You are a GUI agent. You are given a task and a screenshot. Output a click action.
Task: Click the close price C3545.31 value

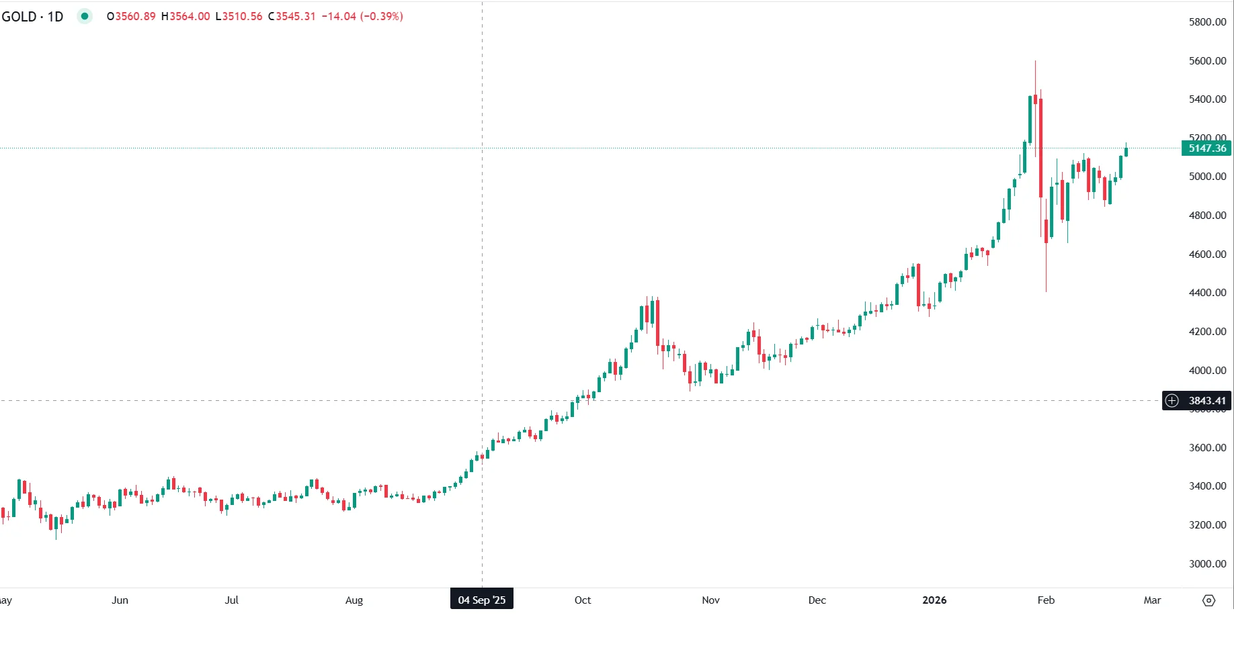[x=292, y=15]
